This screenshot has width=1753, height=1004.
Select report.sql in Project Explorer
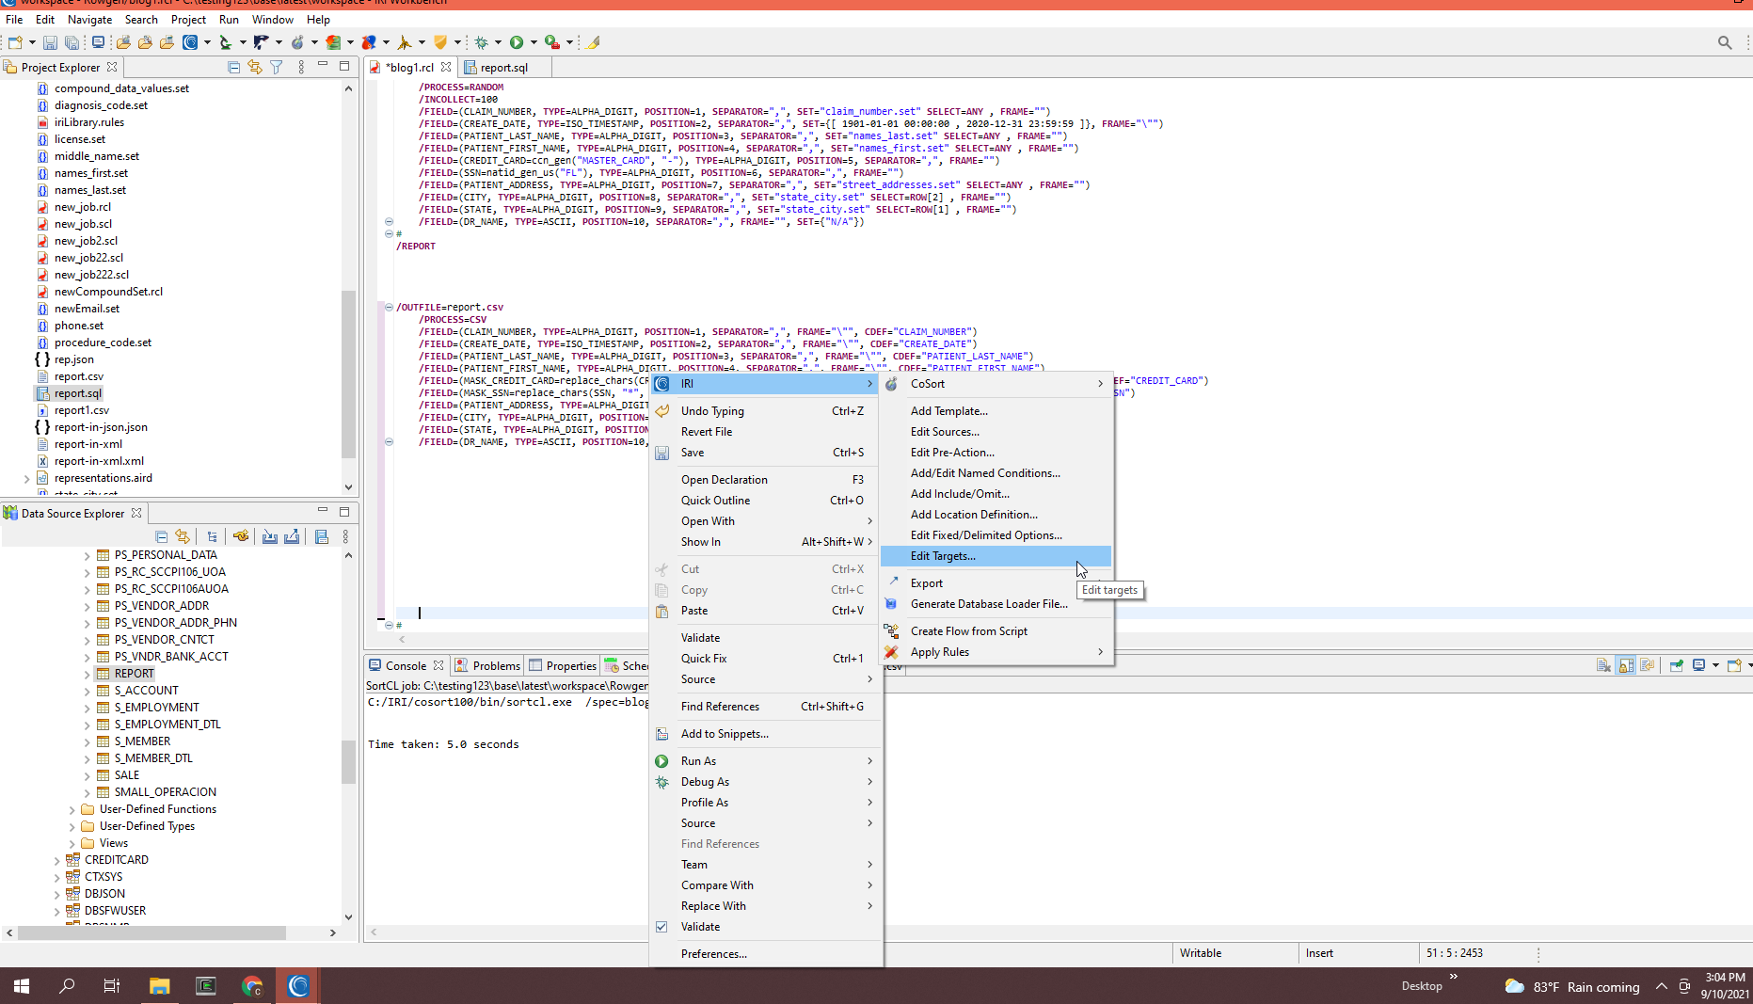pyautogui.click(x=77, y=393)
